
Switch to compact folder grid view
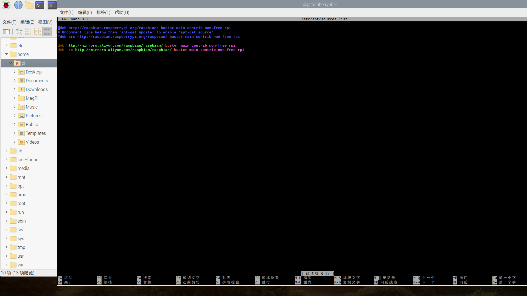[28, 32]
